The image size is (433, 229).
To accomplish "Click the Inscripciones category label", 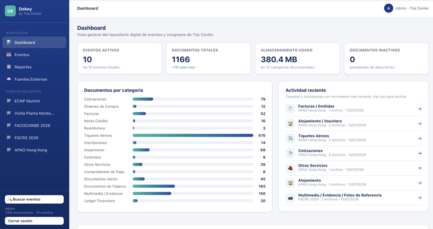I will click(96, 143).
